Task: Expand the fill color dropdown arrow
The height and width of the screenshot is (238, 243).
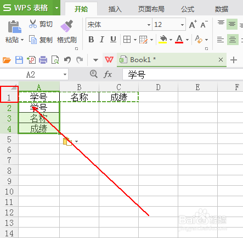Action: [171, 40]
